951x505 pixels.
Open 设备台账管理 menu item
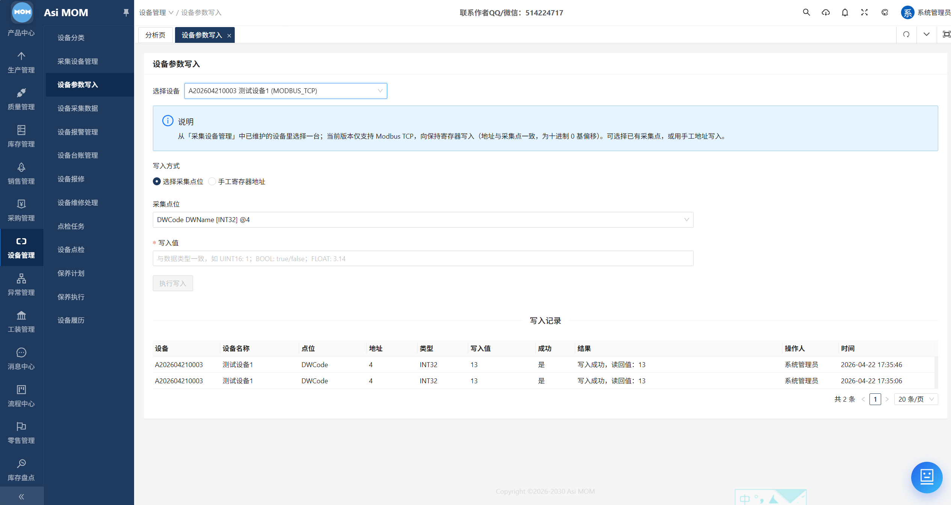77,155
